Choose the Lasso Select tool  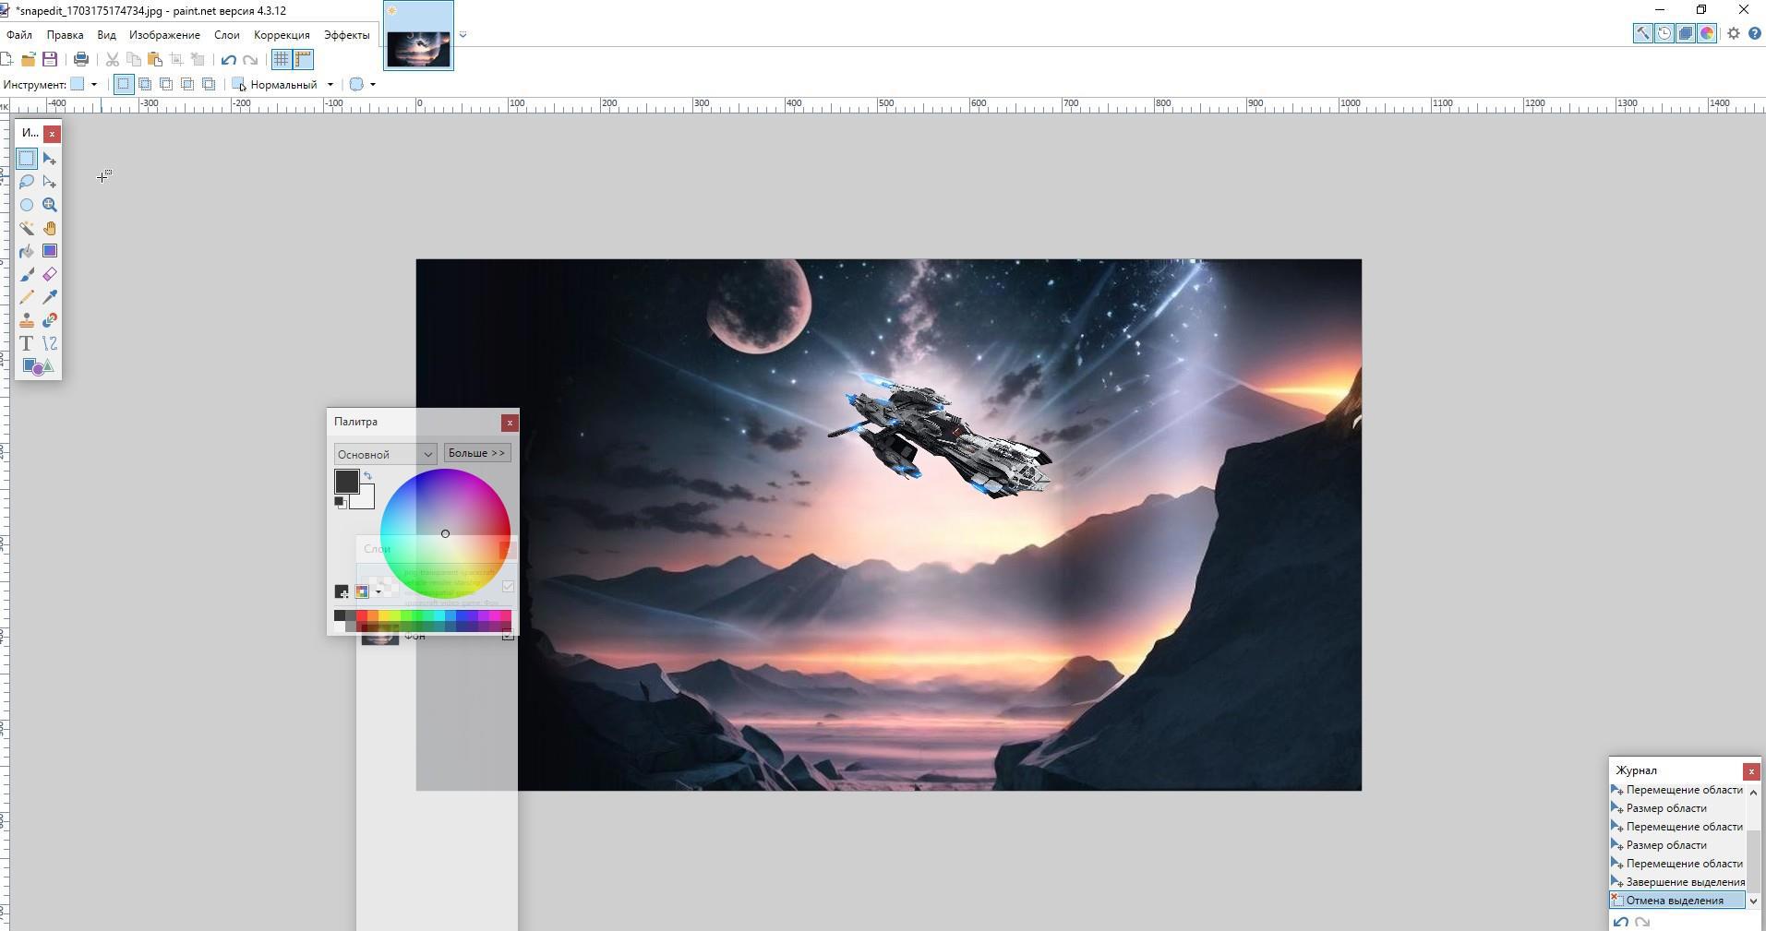[x=27, y=182]
